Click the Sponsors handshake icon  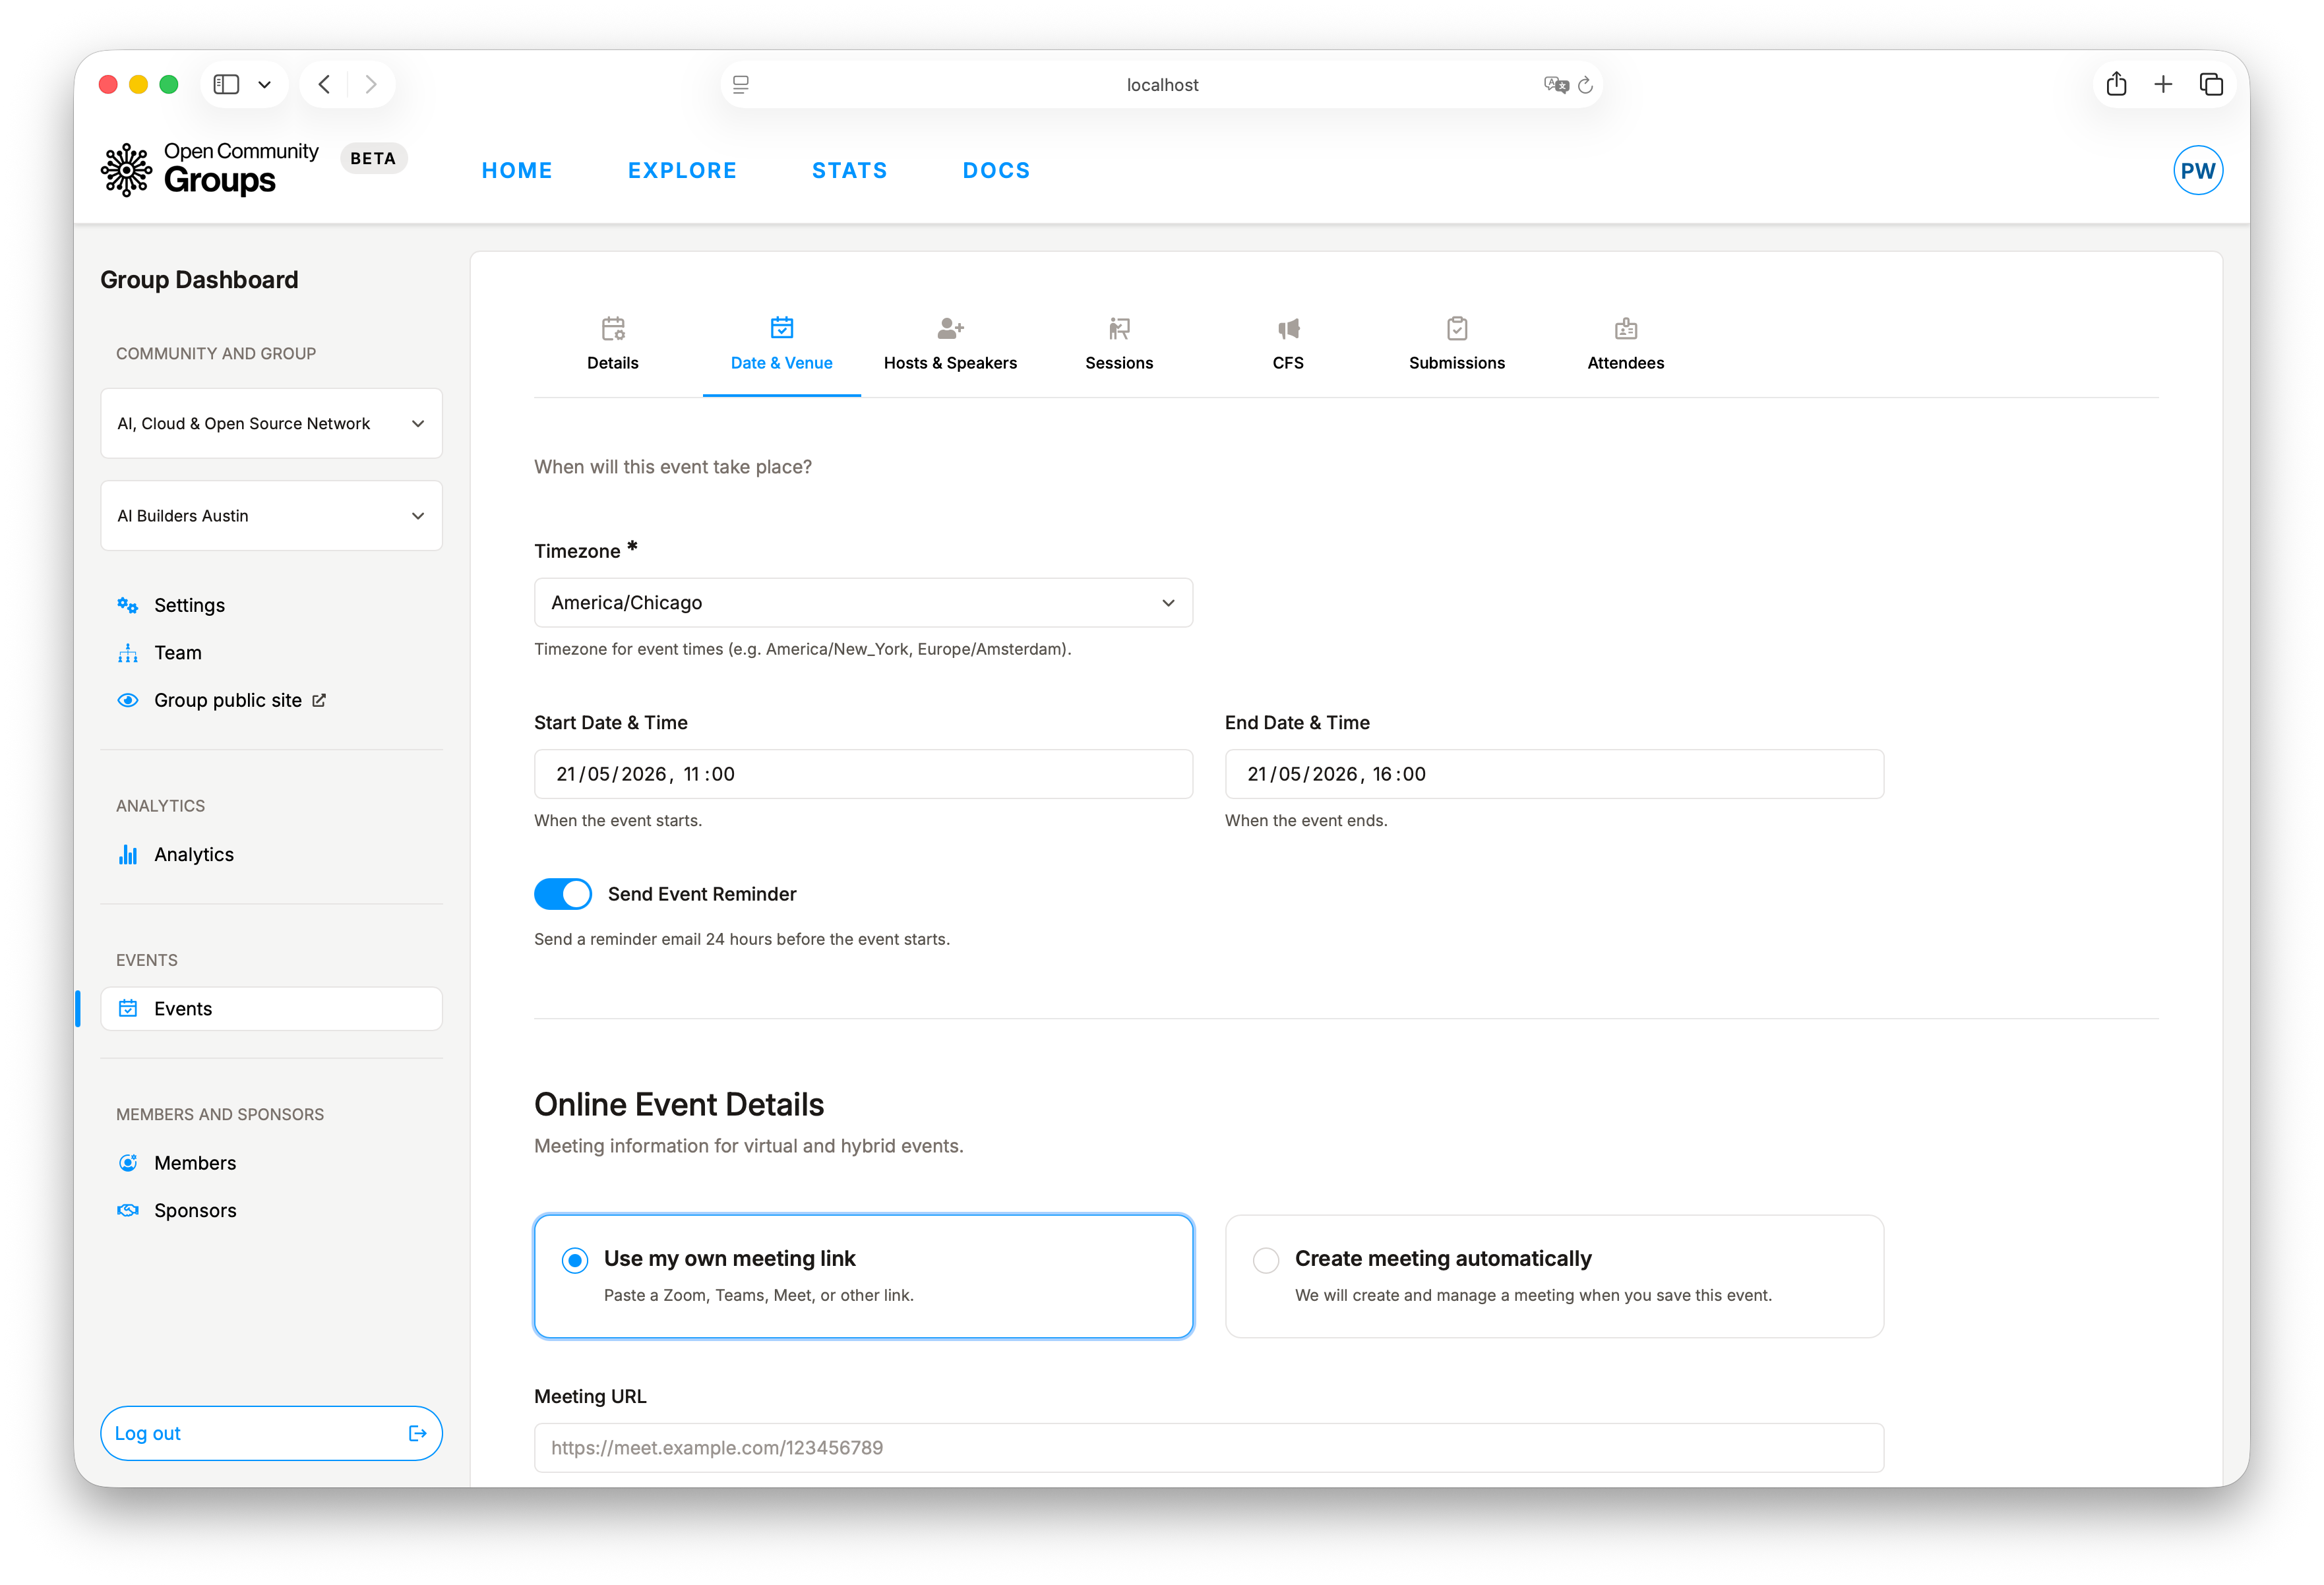click(x=128, y=1210)
